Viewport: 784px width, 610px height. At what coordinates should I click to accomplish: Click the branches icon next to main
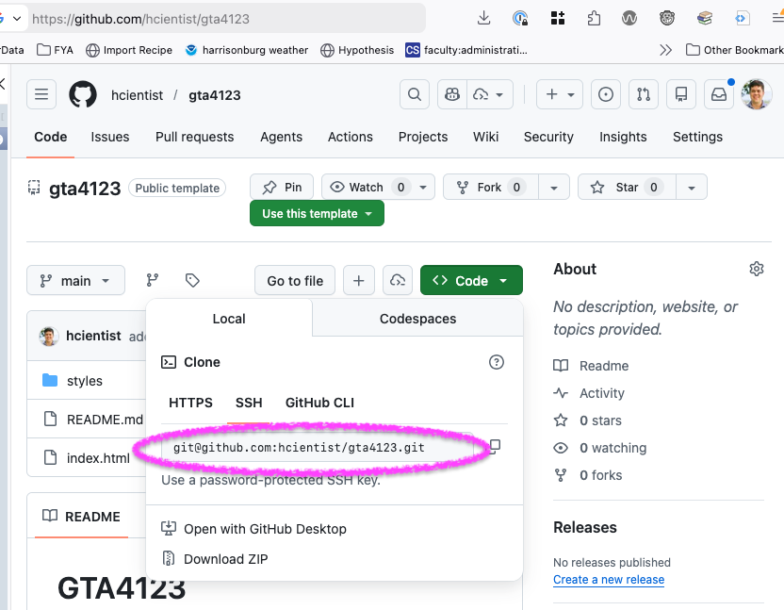(x=152, y=280)
